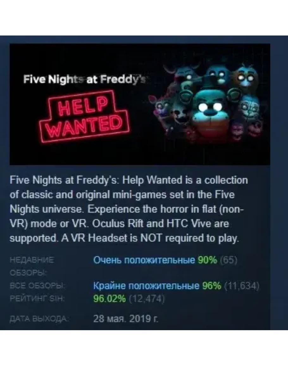Click the 90% recent reviews percentage
This screenshot has height=366, width=288.
[x=207, y=260]
